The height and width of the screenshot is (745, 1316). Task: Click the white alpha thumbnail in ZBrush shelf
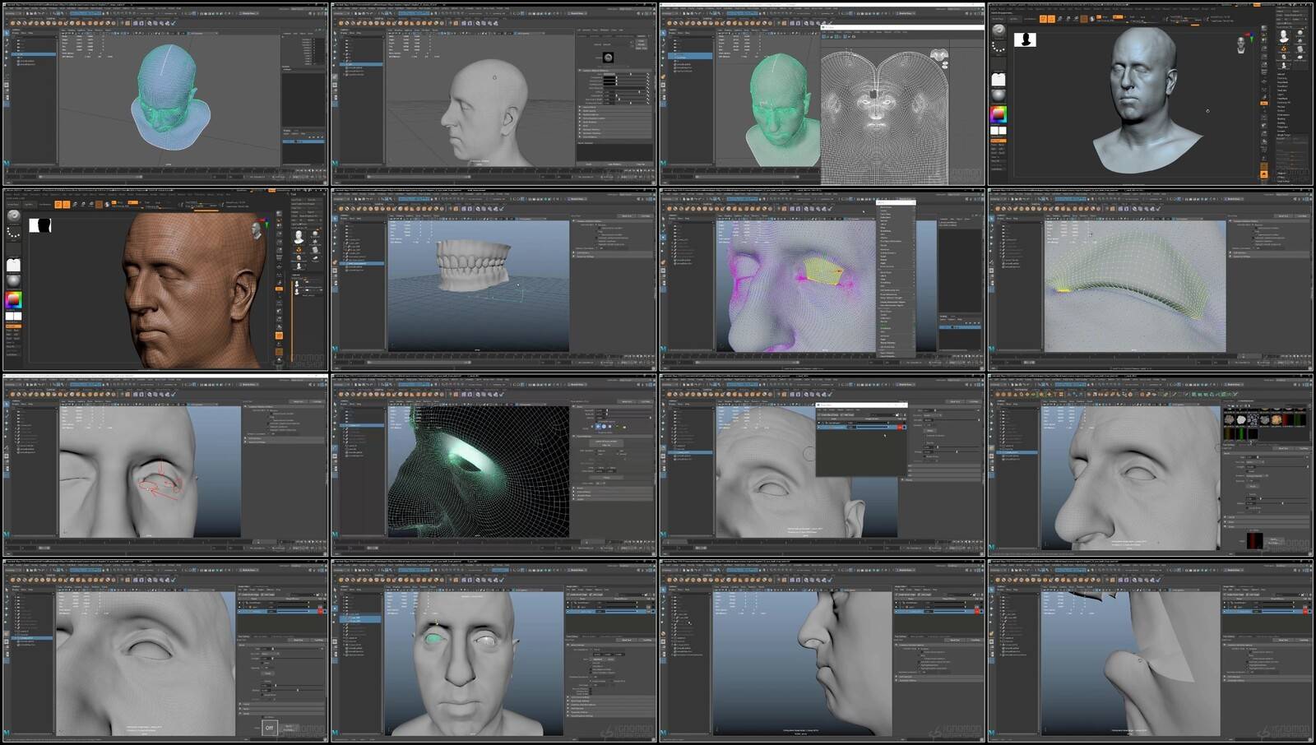pyautogui.click(x=998, y=79)
